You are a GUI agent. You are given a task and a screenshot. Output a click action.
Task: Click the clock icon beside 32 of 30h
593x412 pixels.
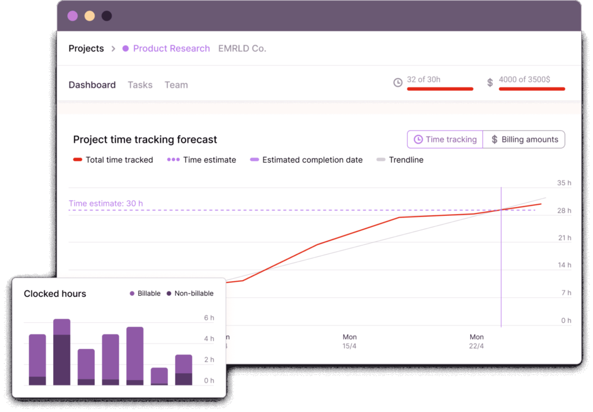[x=398, y=83]
